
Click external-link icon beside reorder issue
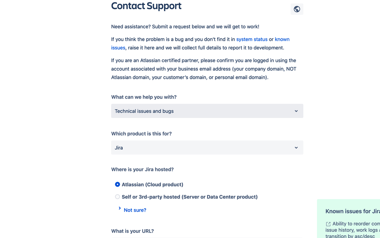[328, 224]
